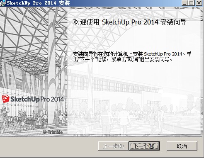
Task: Click the paragraph starting with 安装向导将在您的计算机上
Action: point(132,57)
